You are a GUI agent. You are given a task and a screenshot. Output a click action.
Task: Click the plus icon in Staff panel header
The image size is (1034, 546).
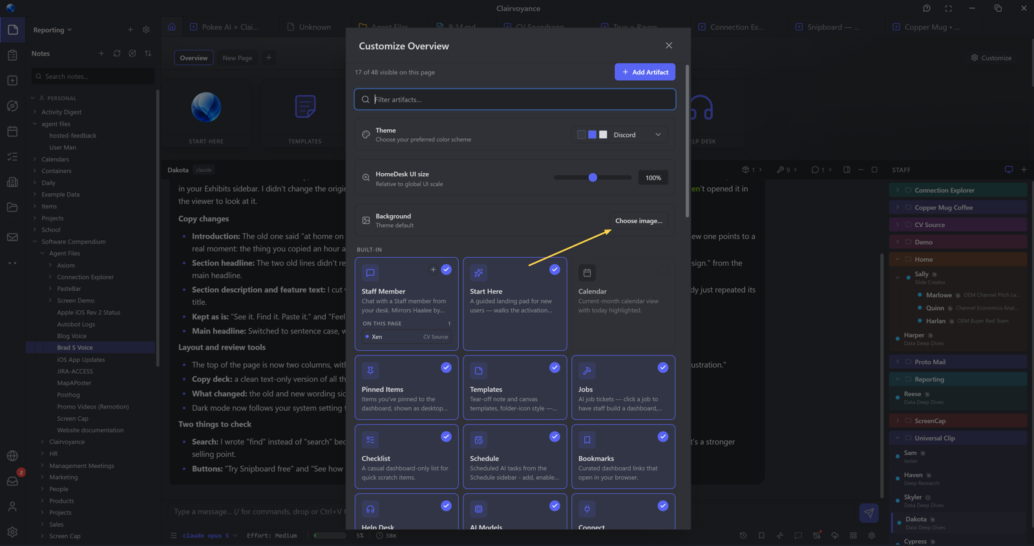click(1024, 170)
